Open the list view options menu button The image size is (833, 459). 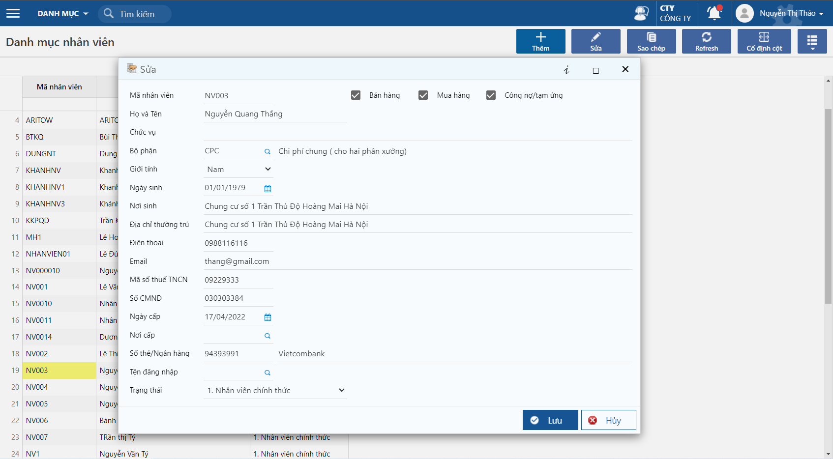click(x=812, y=41)
